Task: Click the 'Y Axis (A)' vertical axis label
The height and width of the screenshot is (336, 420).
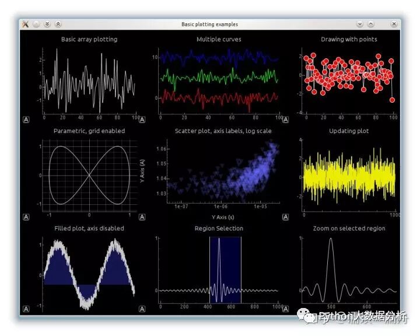Action: point(142,171)
